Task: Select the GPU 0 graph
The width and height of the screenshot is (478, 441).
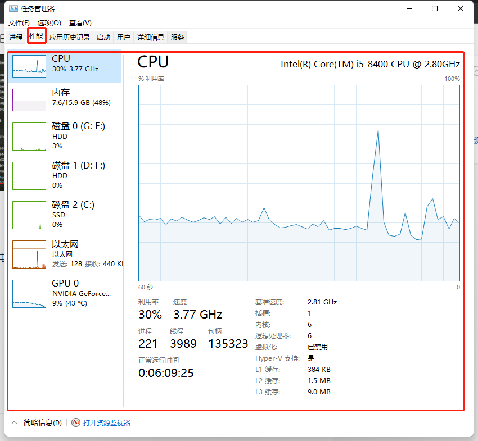Action: [x=29, y=294]
